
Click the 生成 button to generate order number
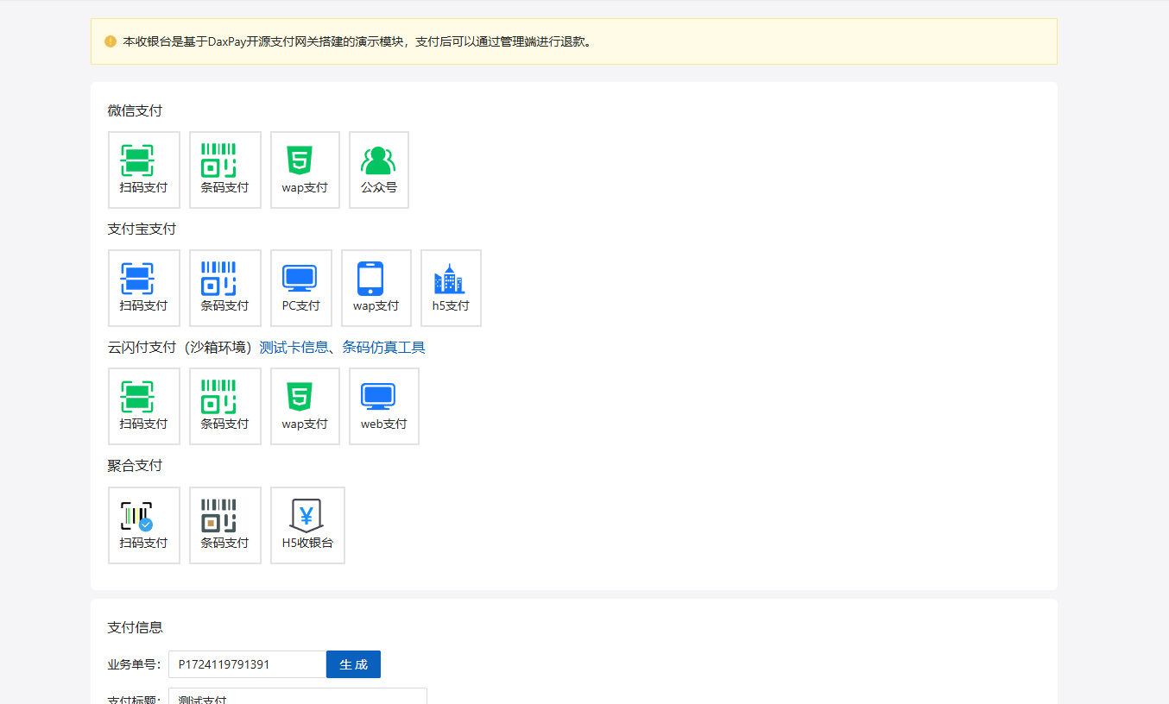click(353, 664)
